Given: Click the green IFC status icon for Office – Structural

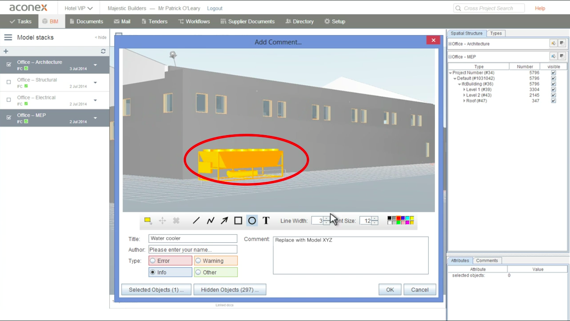Looking at the screenshot, I should 26,86.
